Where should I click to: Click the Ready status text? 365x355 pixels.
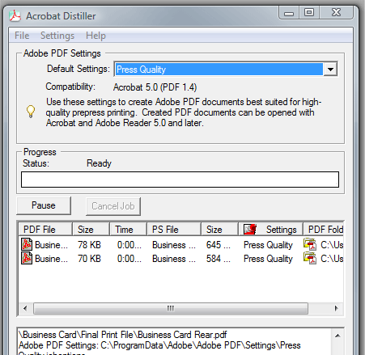(x=99, y=163)
